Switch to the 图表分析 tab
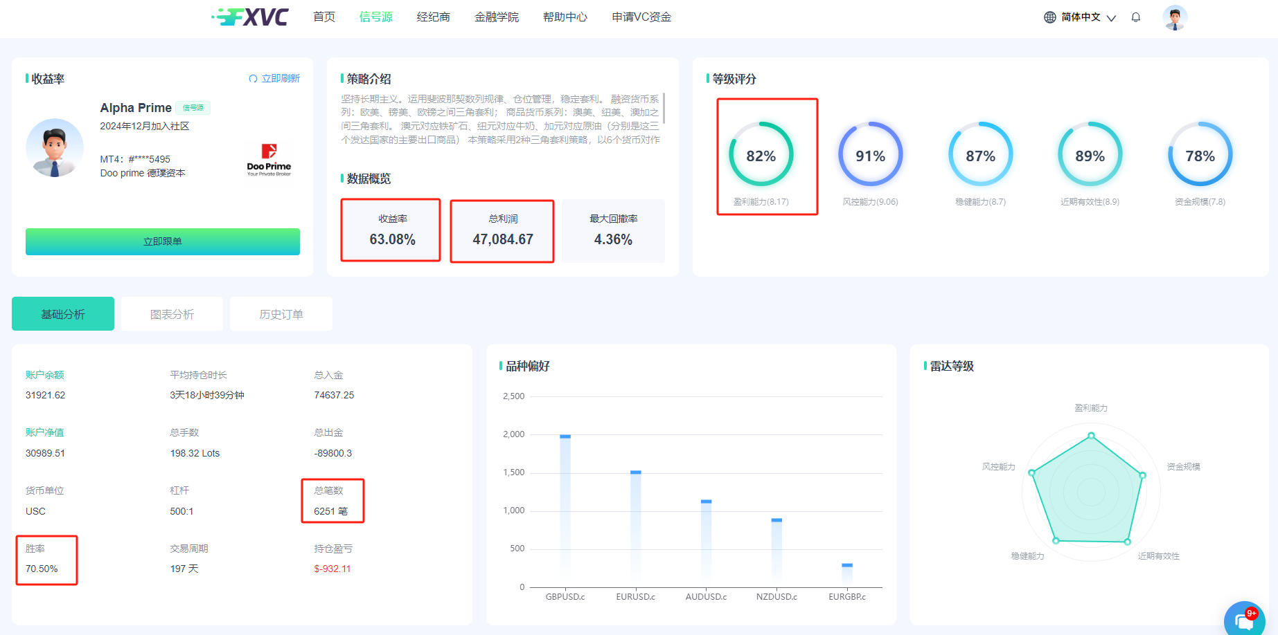Image resolution: width=1278 pixels, height=635 pixels. coord(172,314)
